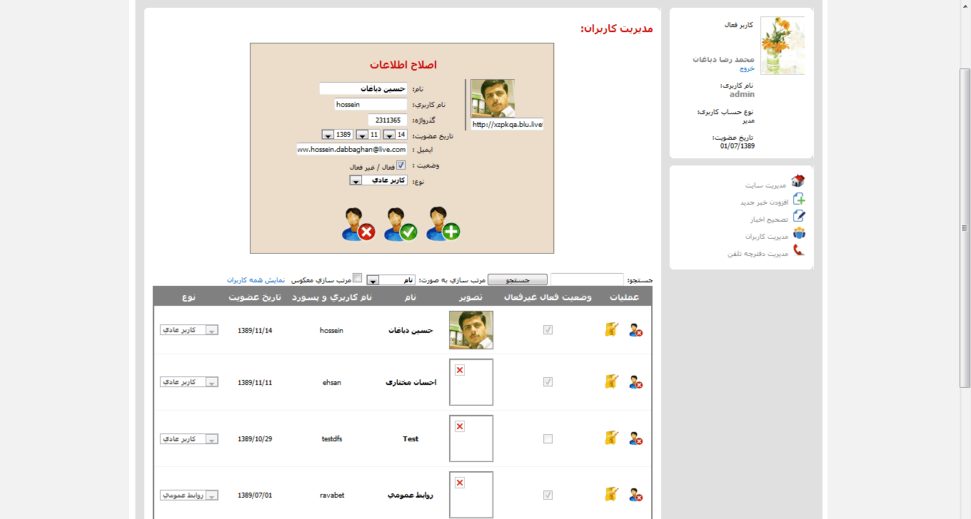Click the confirm user icon with green checkmark

tap(400, 224)
